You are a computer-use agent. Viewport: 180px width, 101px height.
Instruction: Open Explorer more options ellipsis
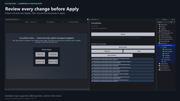(174, 22)
